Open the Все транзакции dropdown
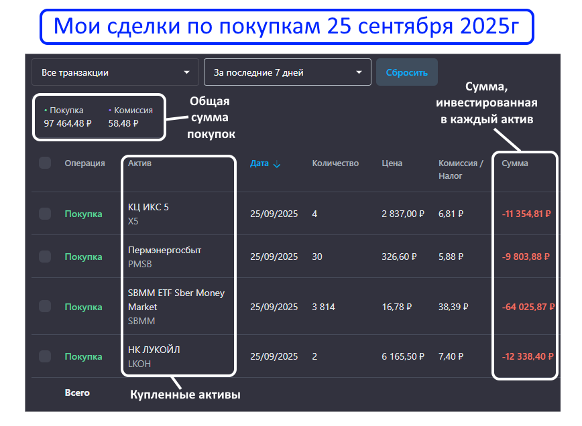 [x=115, y=72]
